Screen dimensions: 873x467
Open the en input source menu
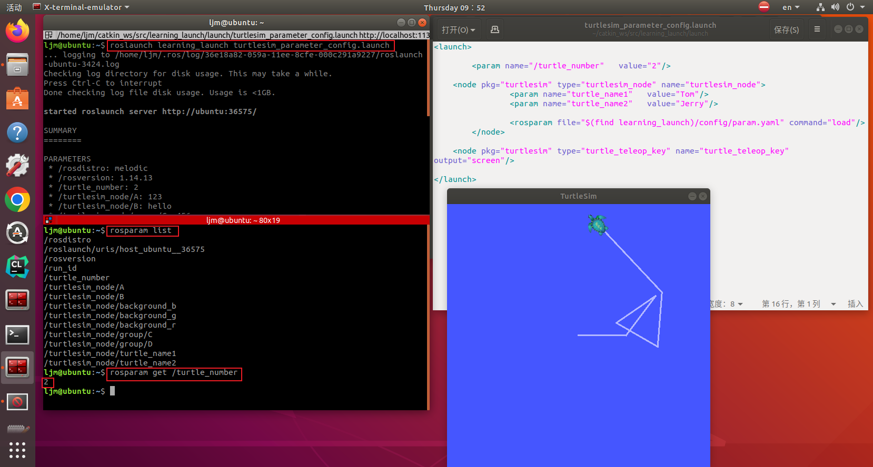pos(790,7)
